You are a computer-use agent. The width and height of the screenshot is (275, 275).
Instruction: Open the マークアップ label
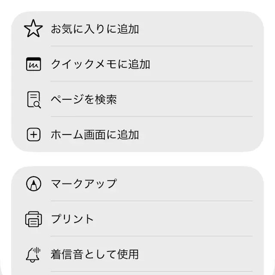click(x=84, y=184)
